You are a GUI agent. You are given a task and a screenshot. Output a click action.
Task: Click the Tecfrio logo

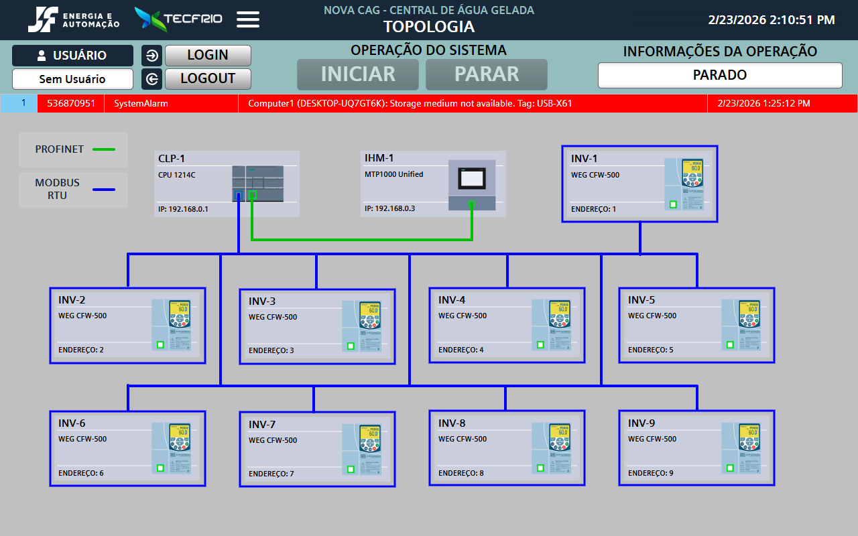click(178, 19)
